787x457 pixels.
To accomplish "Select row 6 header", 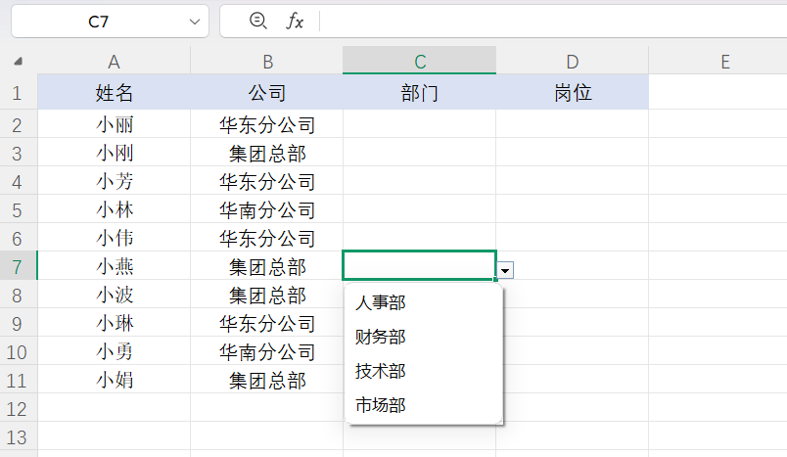I will tap(19, 238).
